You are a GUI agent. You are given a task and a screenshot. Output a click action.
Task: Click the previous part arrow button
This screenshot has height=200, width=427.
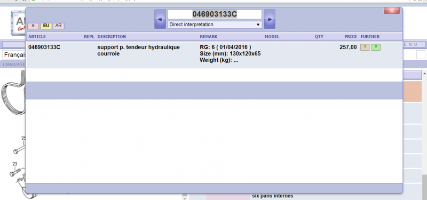[x=160, y=19]
